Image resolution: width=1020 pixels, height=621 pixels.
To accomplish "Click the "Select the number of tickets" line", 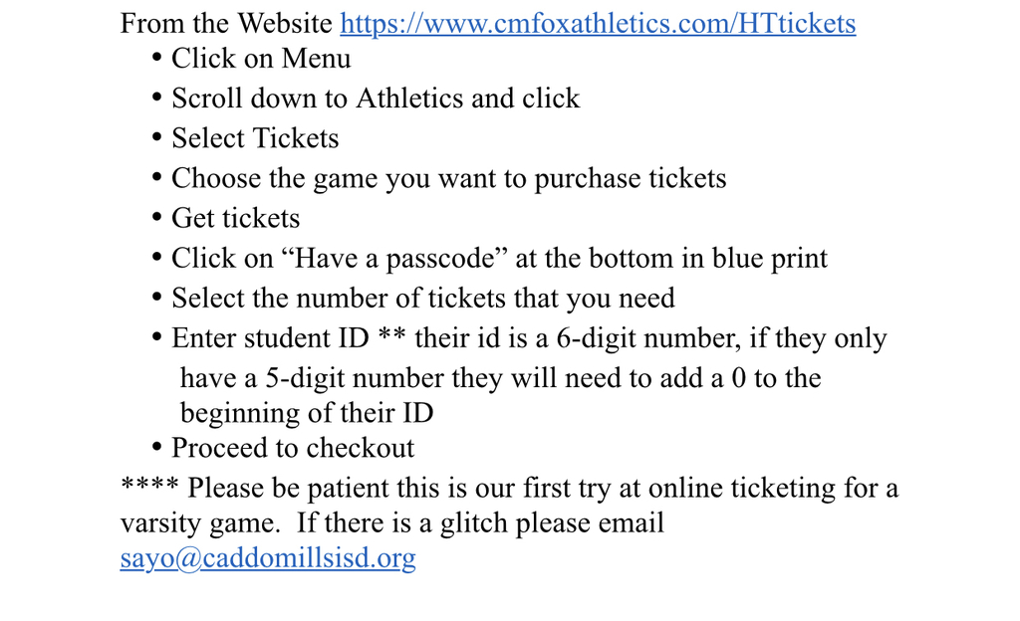I will 422,299.
